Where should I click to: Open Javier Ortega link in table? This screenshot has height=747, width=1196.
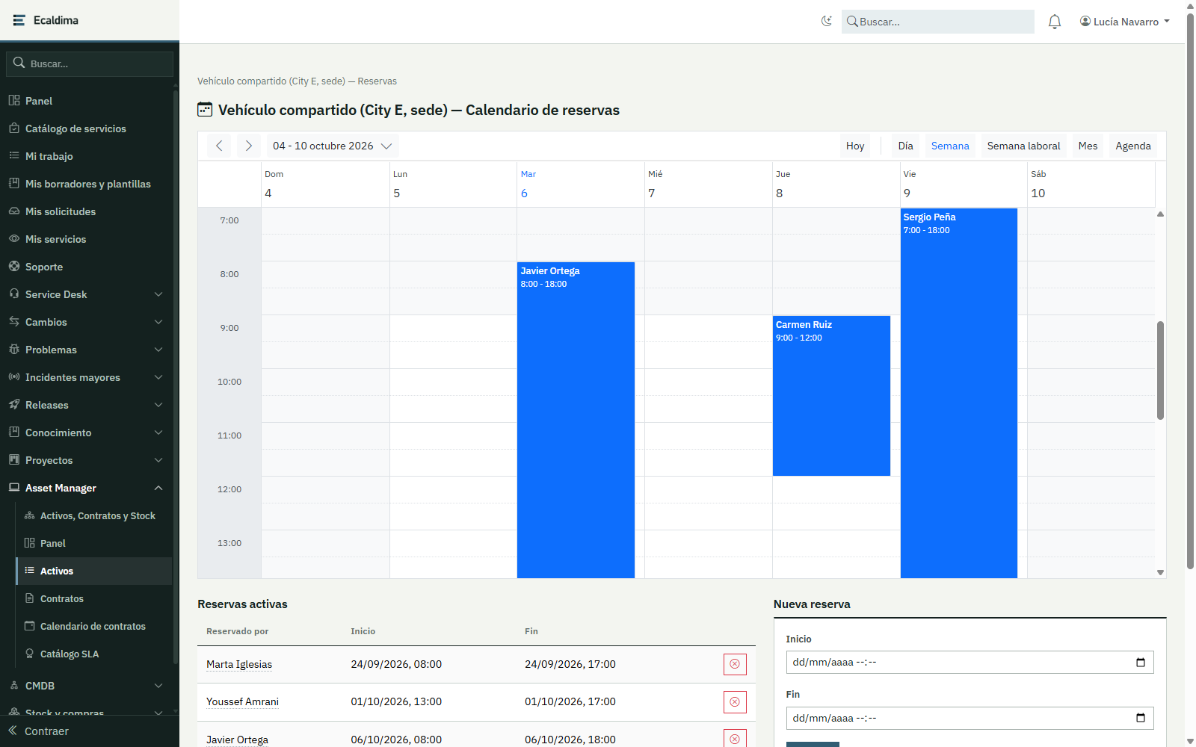237,740
